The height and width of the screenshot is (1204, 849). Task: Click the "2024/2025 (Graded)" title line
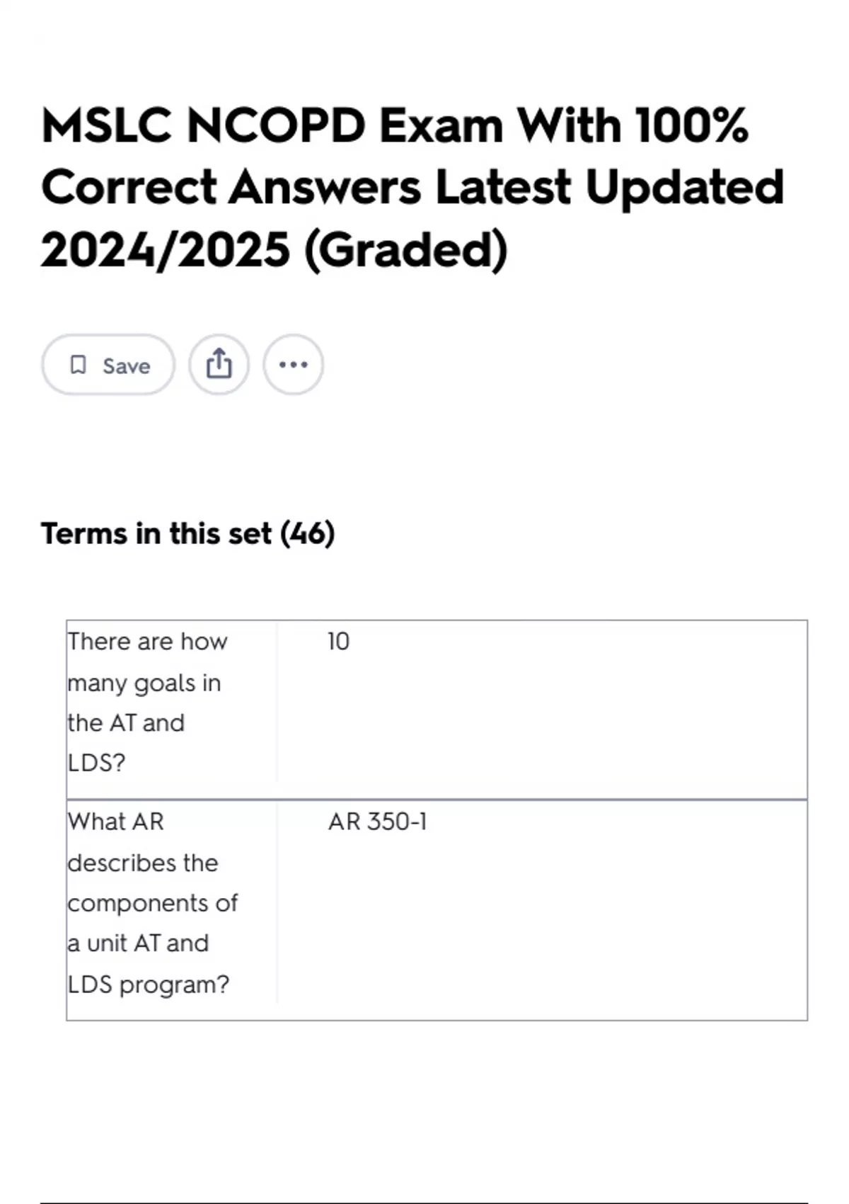[x=274, y=250]
